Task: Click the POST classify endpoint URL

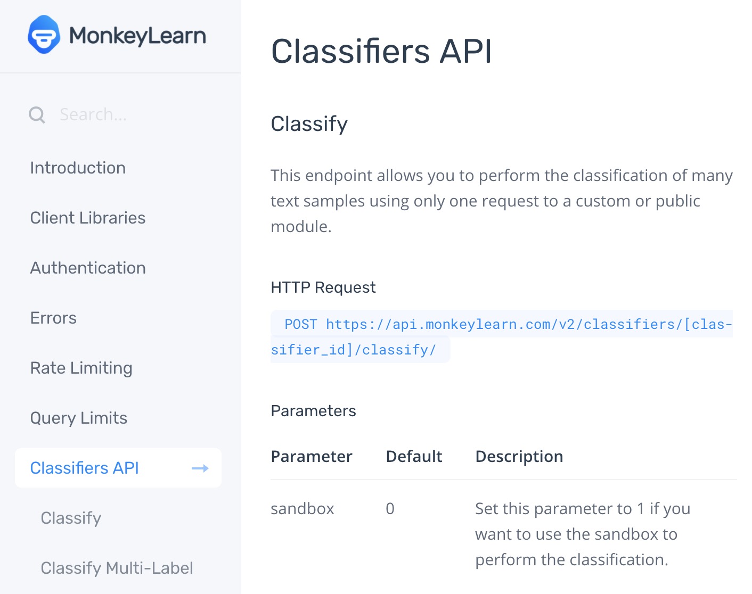Action: tap(501, 325)
